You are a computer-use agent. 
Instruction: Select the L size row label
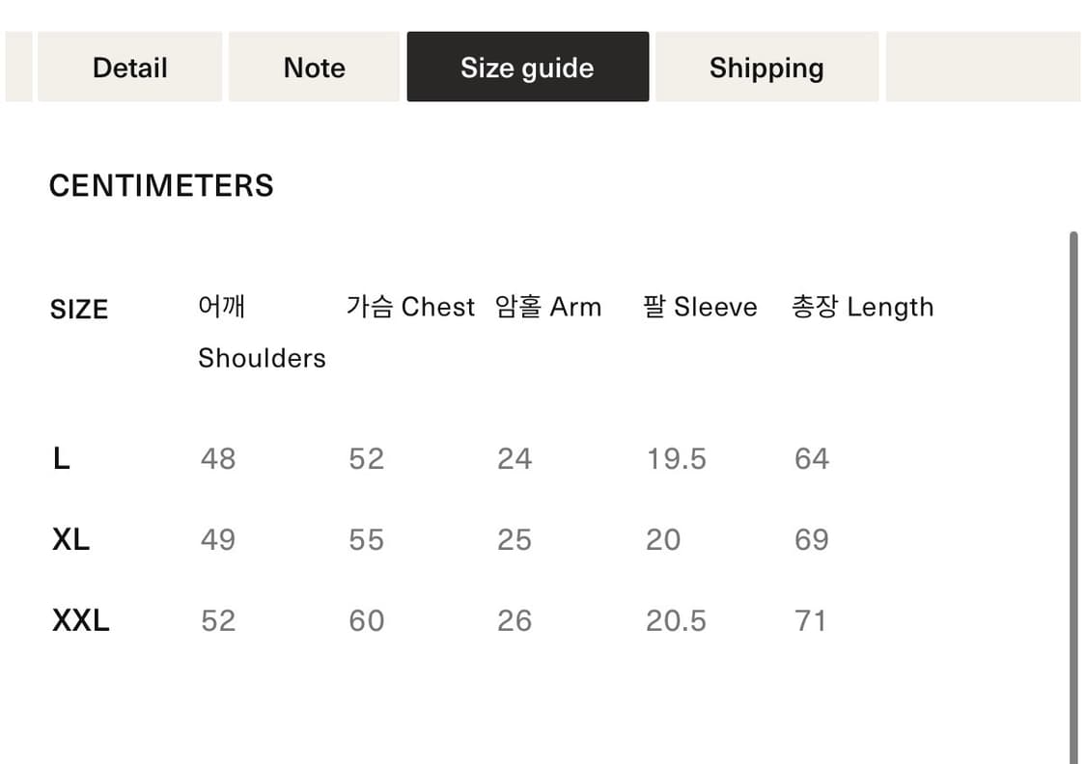61,459
